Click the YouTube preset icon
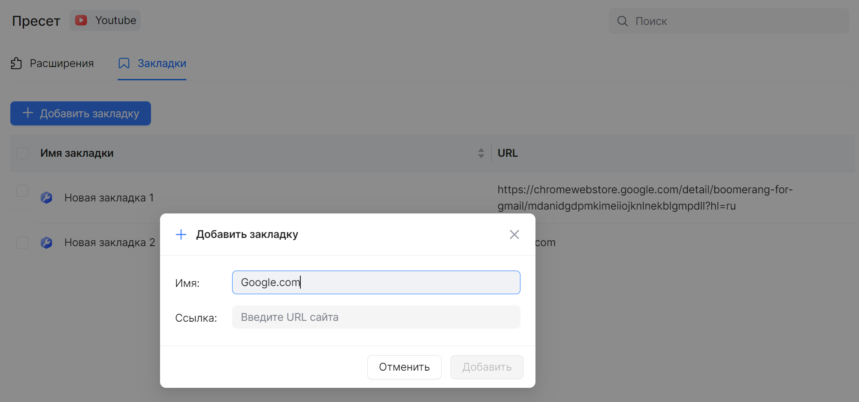Image resolution: width=859 pixels, height=402 pixels. (81, 20)
